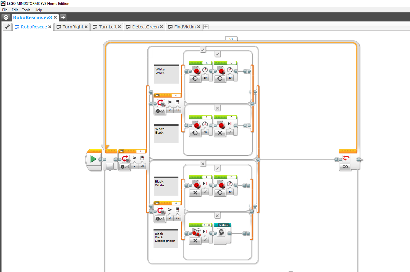410x272 pixels.
Task: Click power gauge icon of motor D, Black White
Action: coord(230,183)
